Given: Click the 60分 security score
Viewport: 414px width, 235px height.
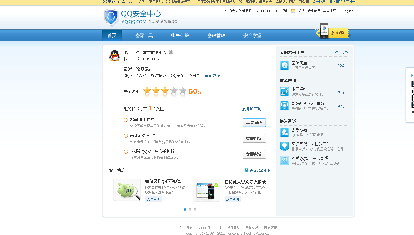Looking at the screenshot, I should 195,91.
